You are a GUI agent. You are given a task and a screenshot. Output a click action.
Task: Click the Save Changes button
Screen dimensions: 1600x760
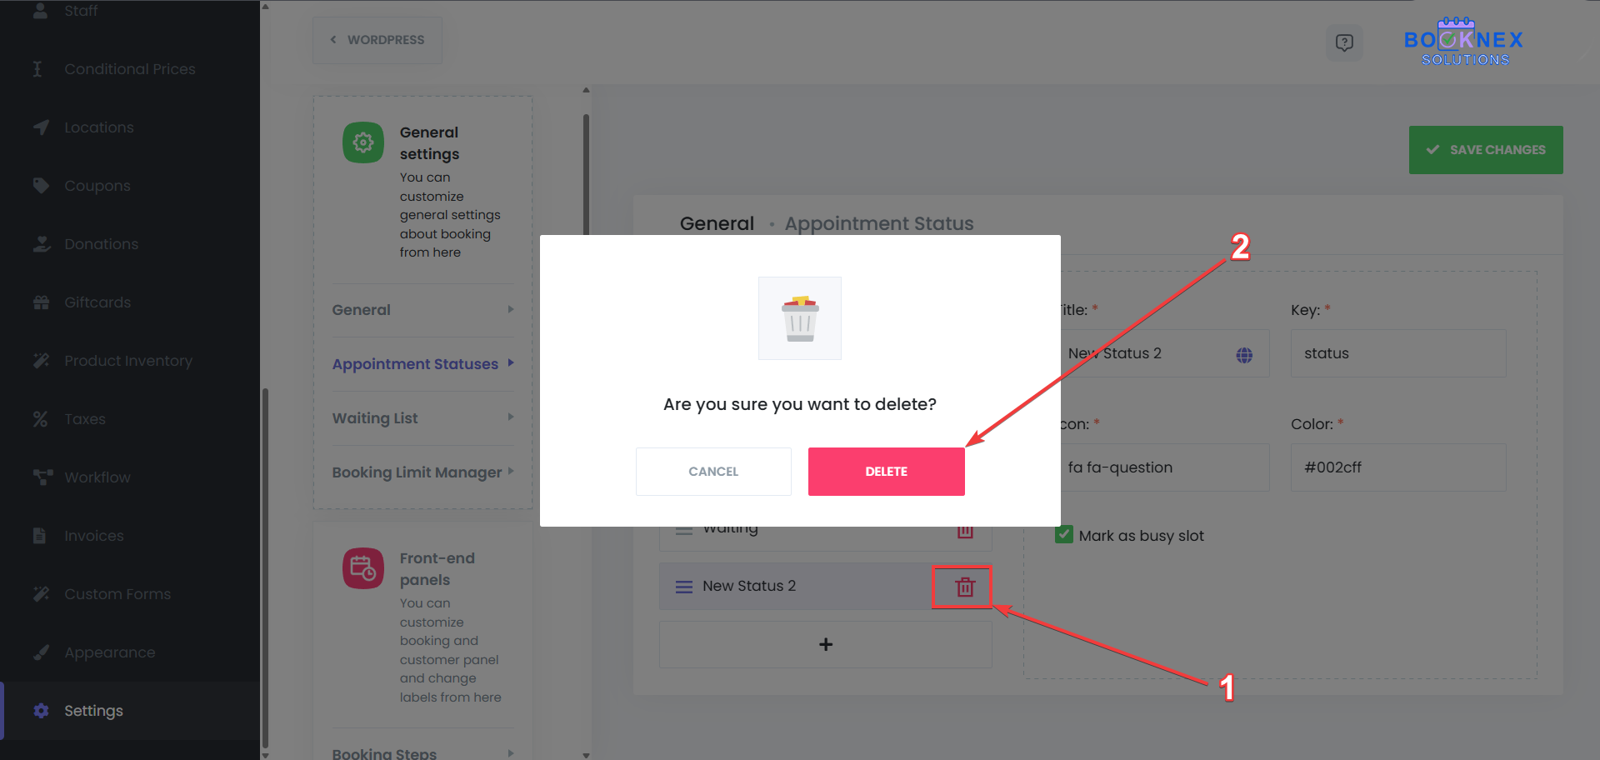(1485, 150)
